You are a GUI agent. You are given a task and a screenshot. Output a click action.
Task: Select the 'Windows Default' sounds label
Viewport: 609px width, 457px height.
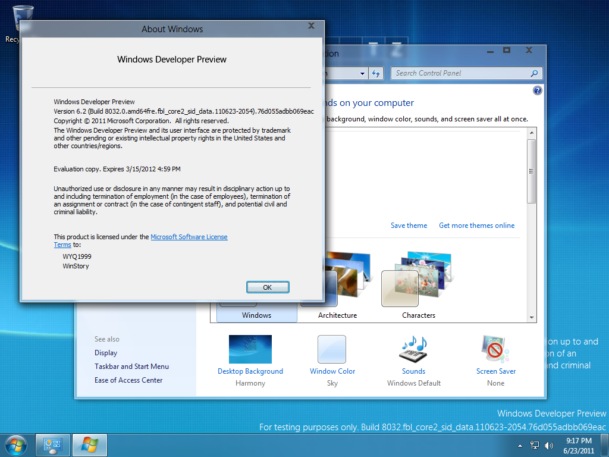[x=414, y=383]
